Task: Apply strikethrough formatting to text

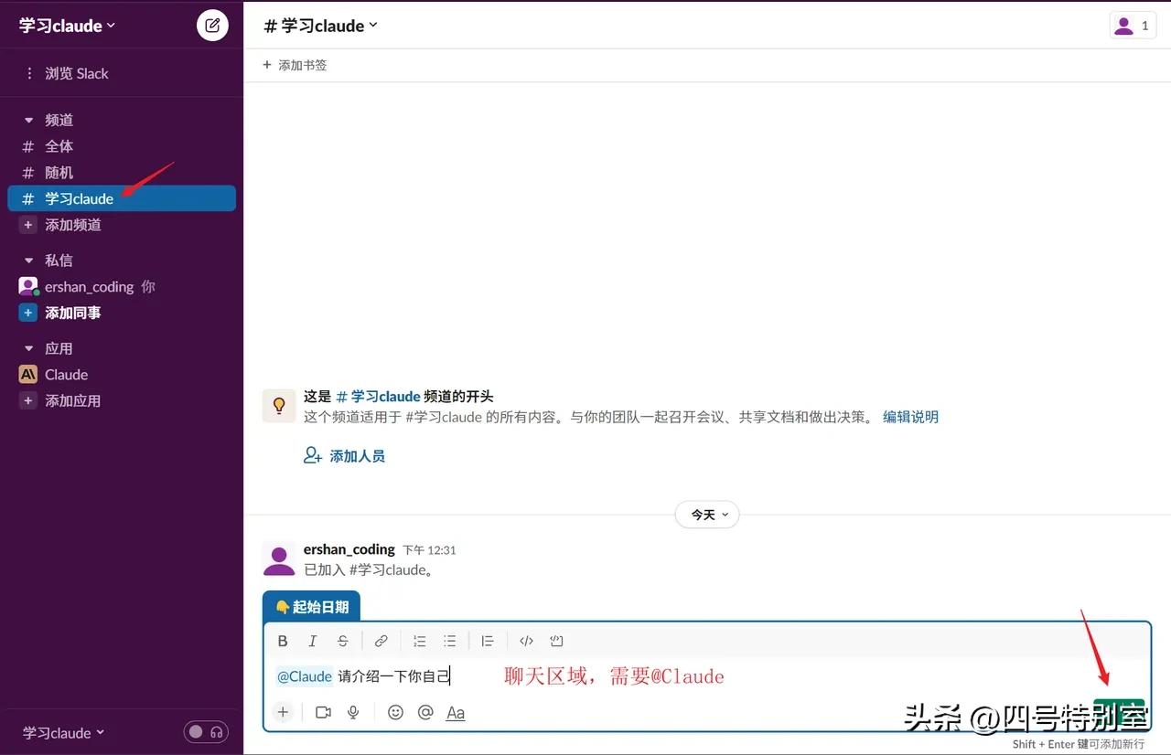Action: [x=342, y=641]
